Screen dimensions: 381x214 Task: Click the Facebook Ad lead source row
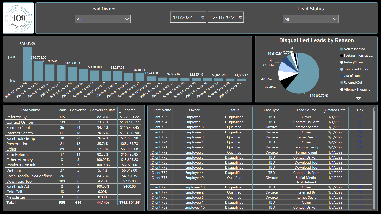[x=73, y=187]
